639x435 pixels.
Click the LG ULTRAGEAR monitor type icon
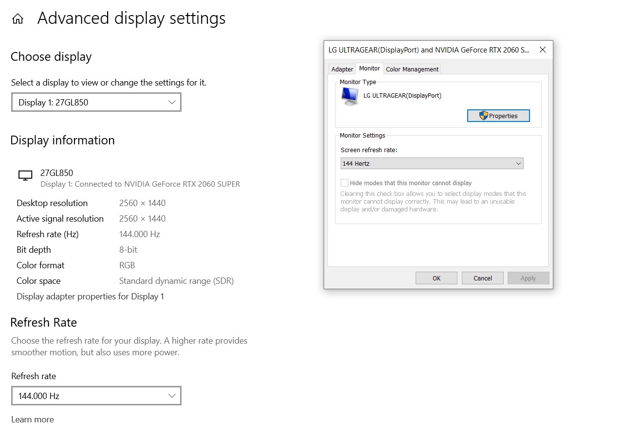(350, 96)
